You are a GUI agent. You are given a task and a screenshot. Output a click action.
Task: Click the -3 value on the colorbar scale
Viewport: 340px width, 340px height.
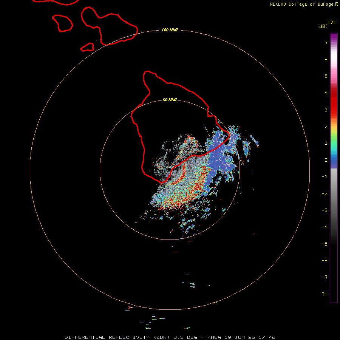[x=325, y=210]
